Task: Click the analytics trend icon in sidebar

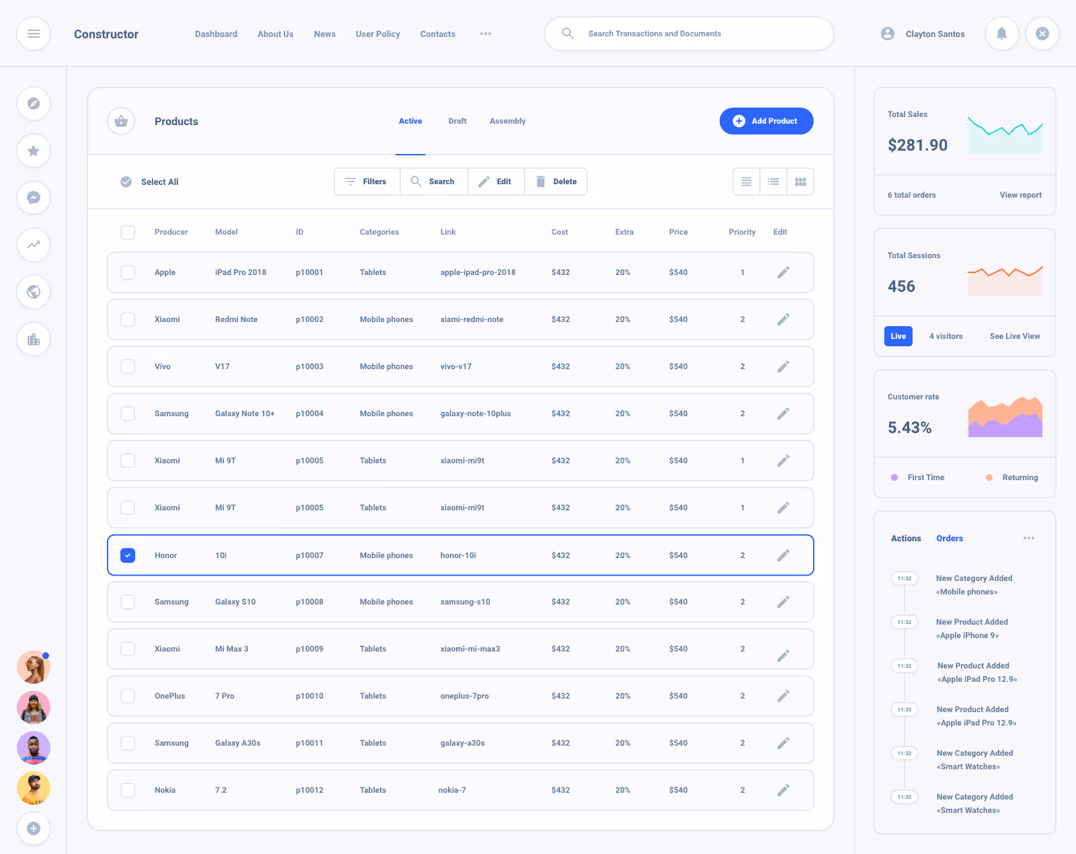Action: coord(34,245)
